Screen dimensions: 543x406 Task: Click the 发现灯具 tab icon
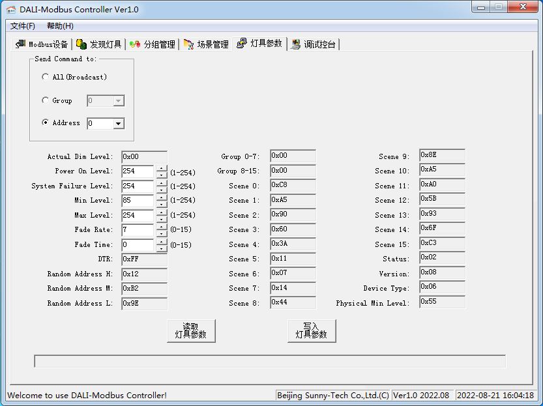[x=81, y=44]
